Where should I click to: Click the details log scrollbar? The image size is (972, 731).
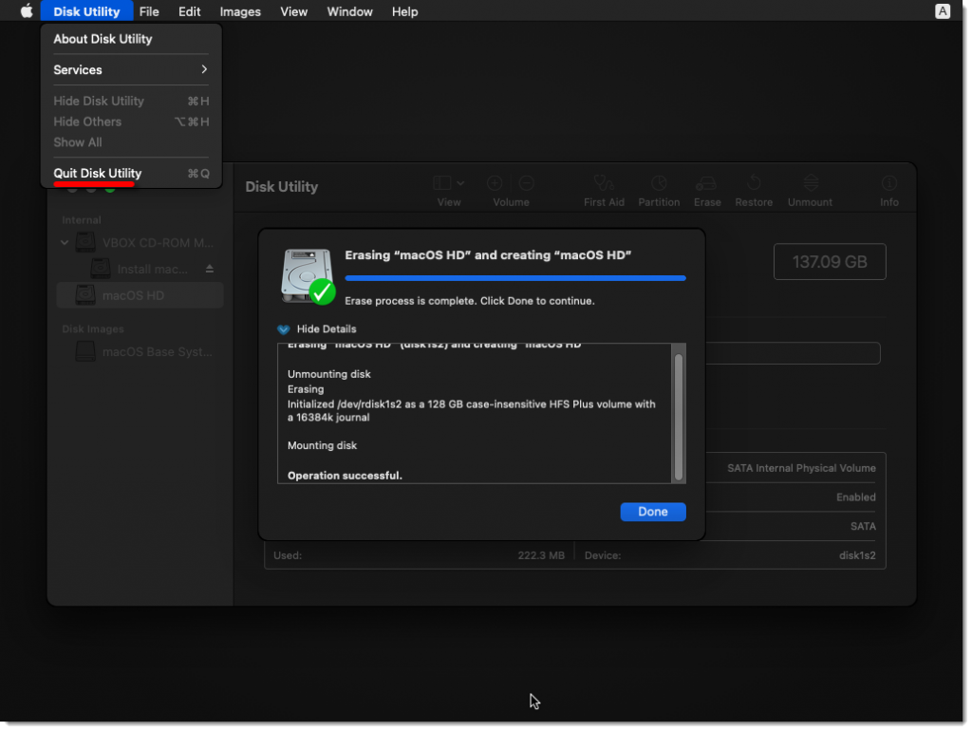click(x=678, y=417)
